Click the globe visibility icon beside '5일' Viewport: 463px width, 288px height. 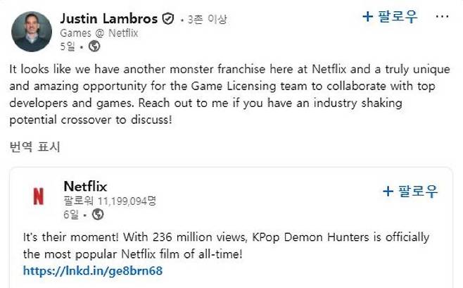pos(95,46)
